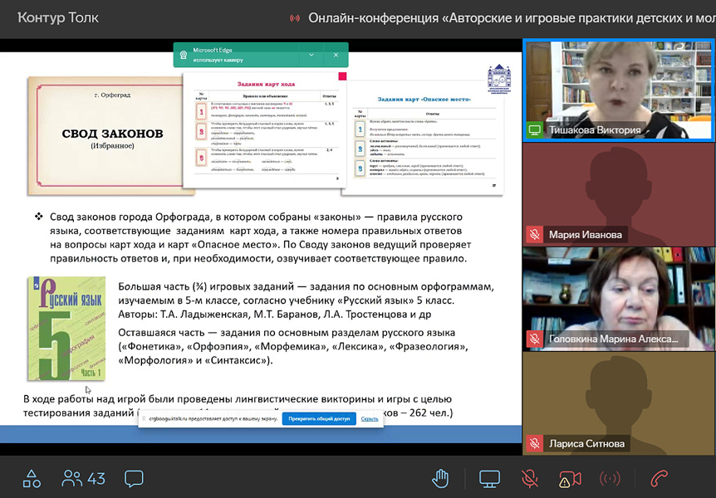Click the screen share monitor icon

[489, 478]
